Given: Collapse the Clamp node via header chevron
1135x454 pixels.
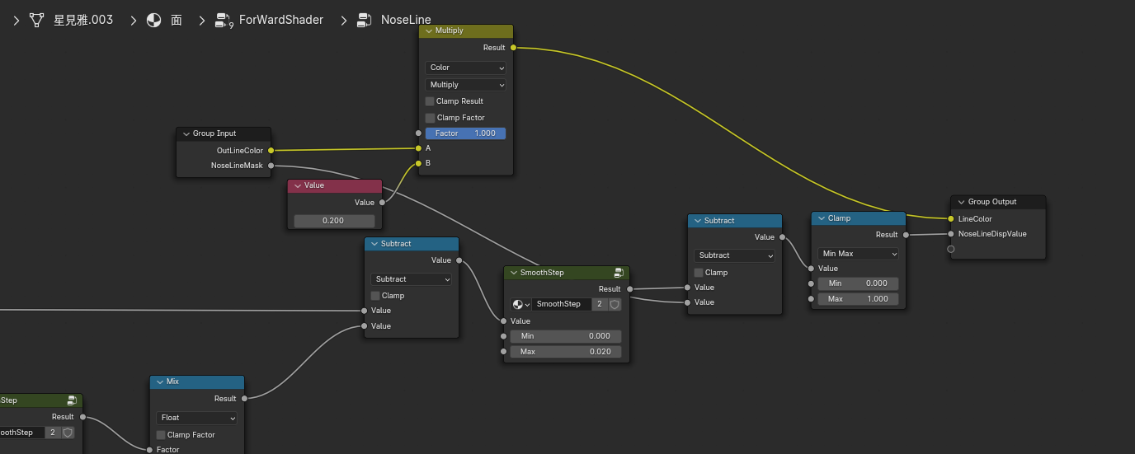Looking at the screenshot, I should [x=821, y=218].
